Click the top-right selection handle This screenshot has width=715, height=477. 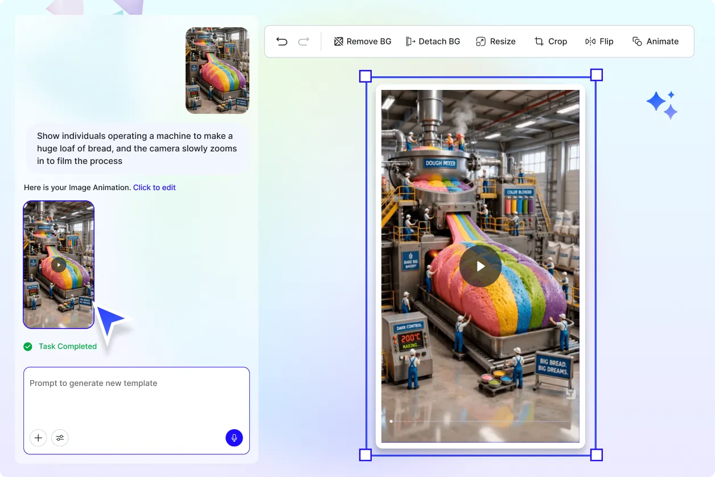coord(596,75)
